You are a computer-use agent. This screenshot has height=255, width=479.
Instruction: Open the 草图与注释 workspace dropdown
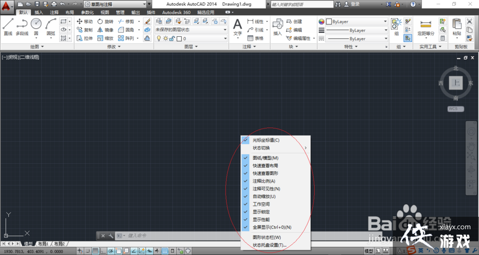pyautogui.click(x=115, y=4)
